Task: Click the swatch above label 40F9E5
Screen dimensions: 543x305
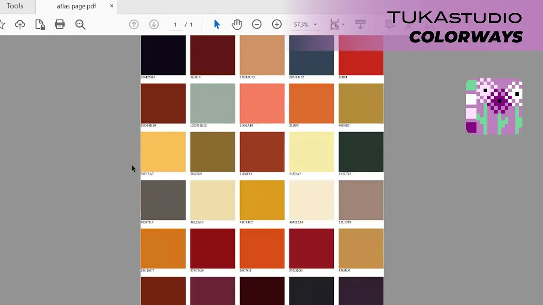Action: coord(361,103)
